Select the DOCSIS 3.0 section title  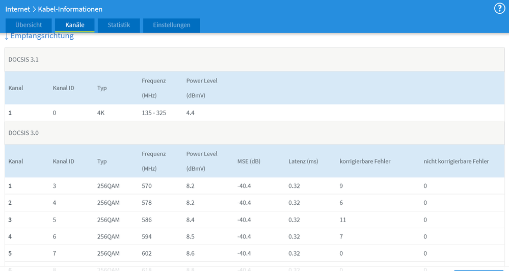[23, 132]
